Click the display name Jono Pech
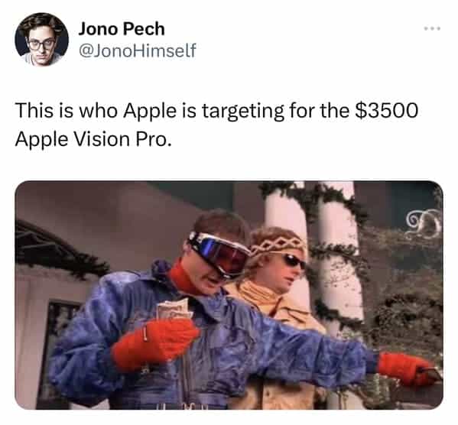The image size is (458, 425). pos(122,29)
